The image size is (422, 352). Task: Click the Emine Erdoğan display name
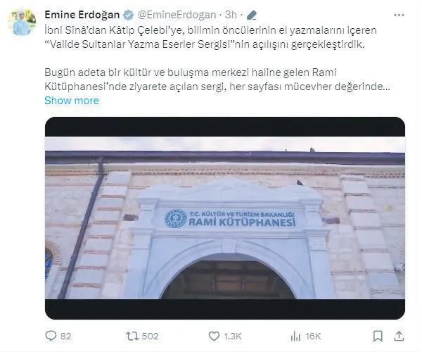82,15
